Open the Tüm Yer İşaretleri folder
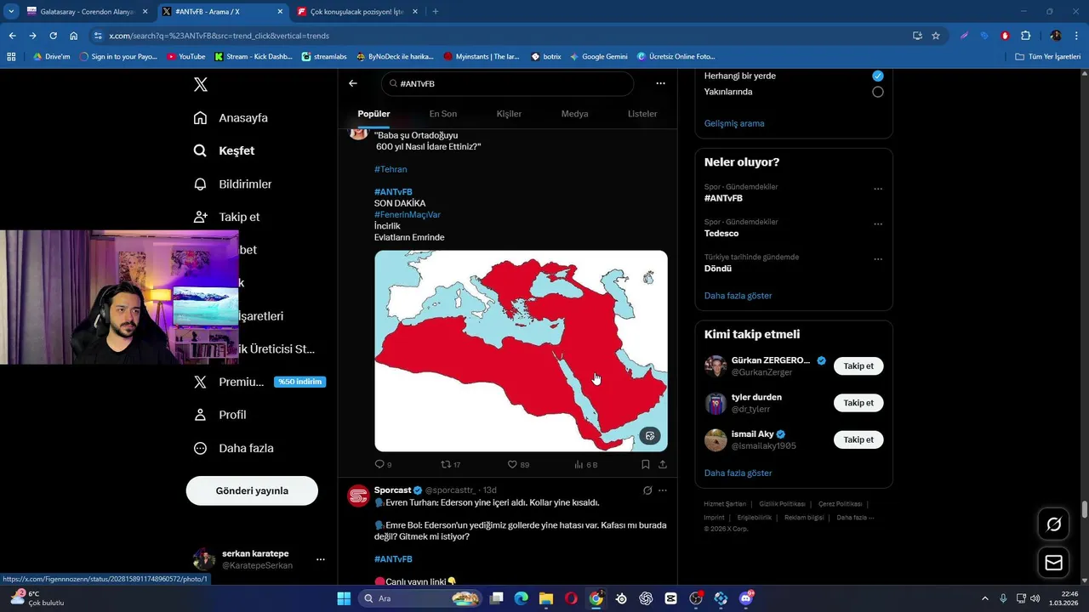This screenshot has height=612, width=1089. (x=1048, y=56)
